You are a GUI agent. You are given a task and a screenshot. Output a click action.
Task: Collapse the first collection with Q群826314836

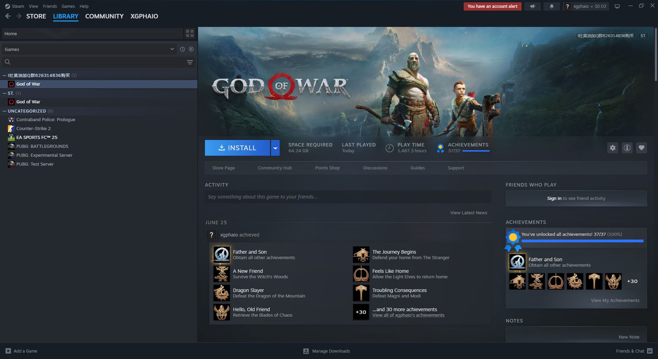coord(5,75)
